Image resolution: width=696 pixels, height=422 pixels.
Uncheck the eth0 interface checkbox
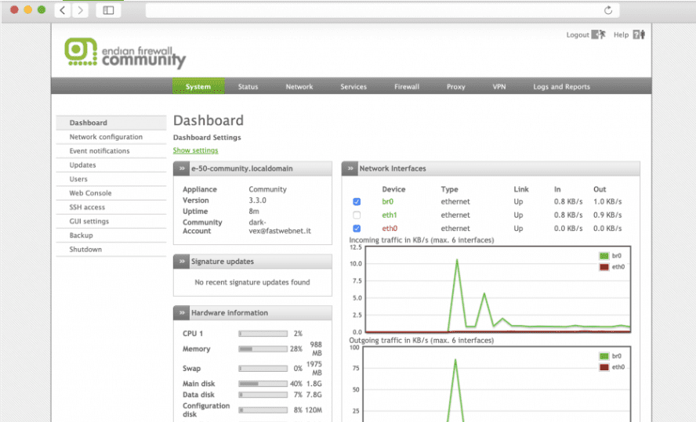coord(357,229)
